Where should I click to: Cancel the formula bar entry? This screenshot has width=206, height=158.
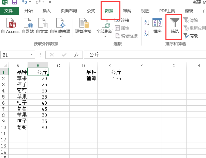(52, 55)
